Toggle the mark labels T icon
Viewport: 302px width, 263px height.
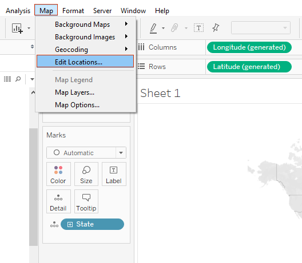(x=198, y=28)
